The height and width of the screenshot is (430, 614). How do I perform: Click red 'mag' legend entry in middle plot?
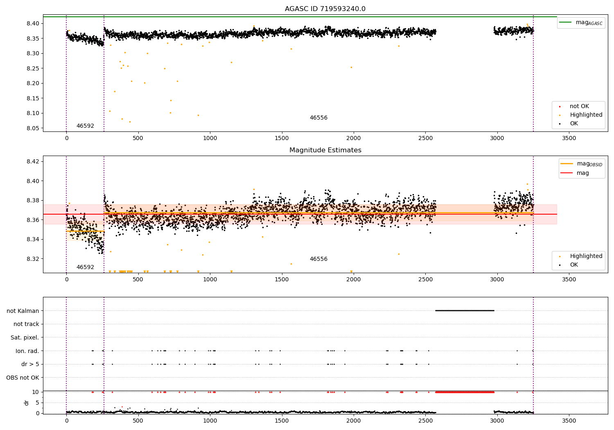coord(575,173)
